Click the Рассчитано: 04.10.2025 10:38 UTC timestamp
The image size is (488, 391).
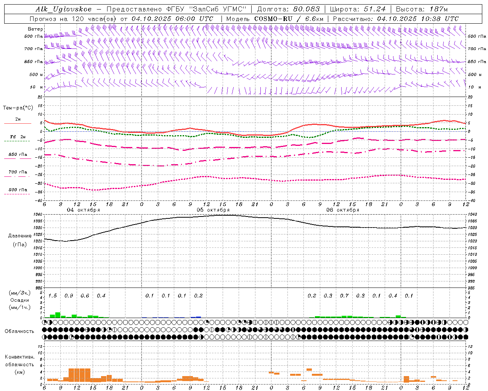pyautogui.click(x=396, y=19)
